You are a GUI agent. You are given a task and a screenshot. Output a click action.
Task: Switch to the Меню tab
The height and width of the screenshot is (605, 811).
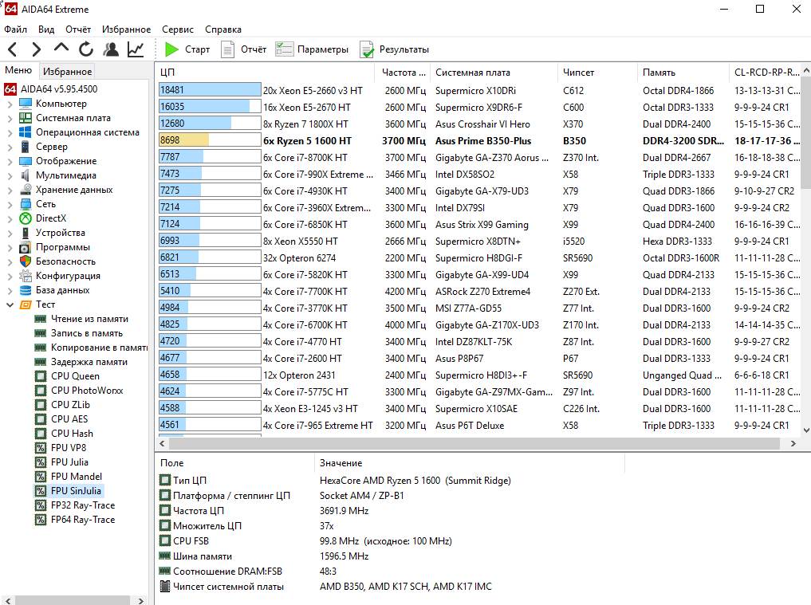[18, 70]
